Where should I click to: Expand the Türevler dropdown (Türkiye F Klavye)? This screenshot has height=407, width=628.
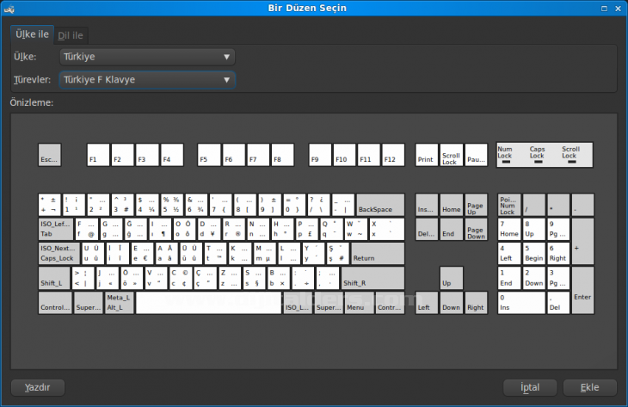pyautogui.click(x=147, y=80)
